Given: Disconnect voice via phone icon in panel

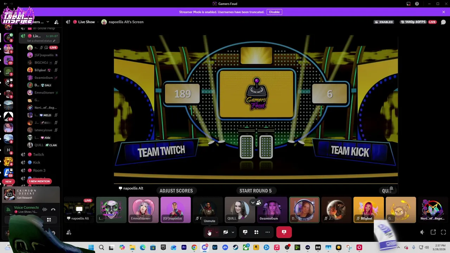Looking at the screenshot, I should 53,210.
